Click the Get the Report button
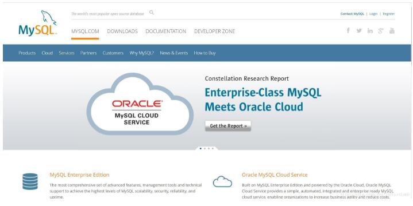 [x=228, y=126]
